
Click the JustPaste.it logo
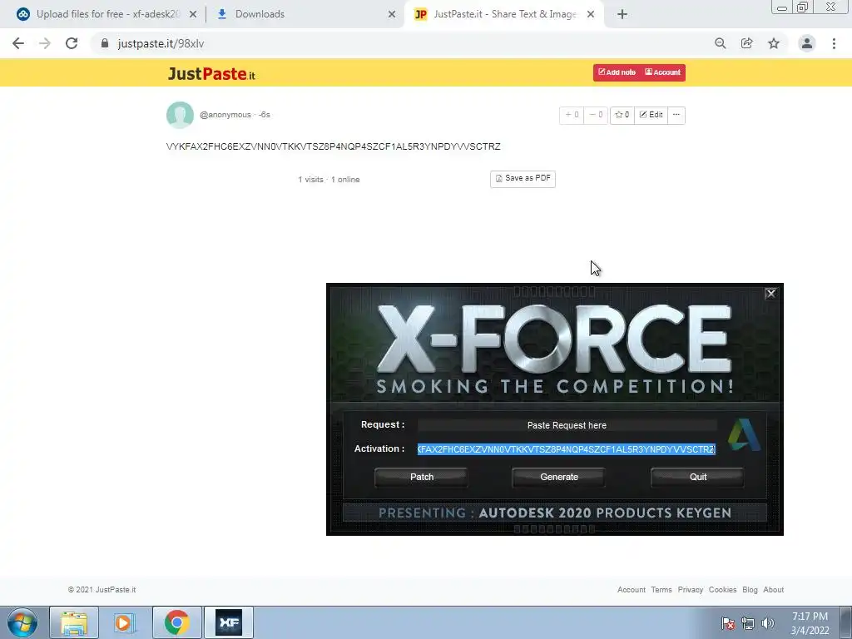tap(211, 73)
